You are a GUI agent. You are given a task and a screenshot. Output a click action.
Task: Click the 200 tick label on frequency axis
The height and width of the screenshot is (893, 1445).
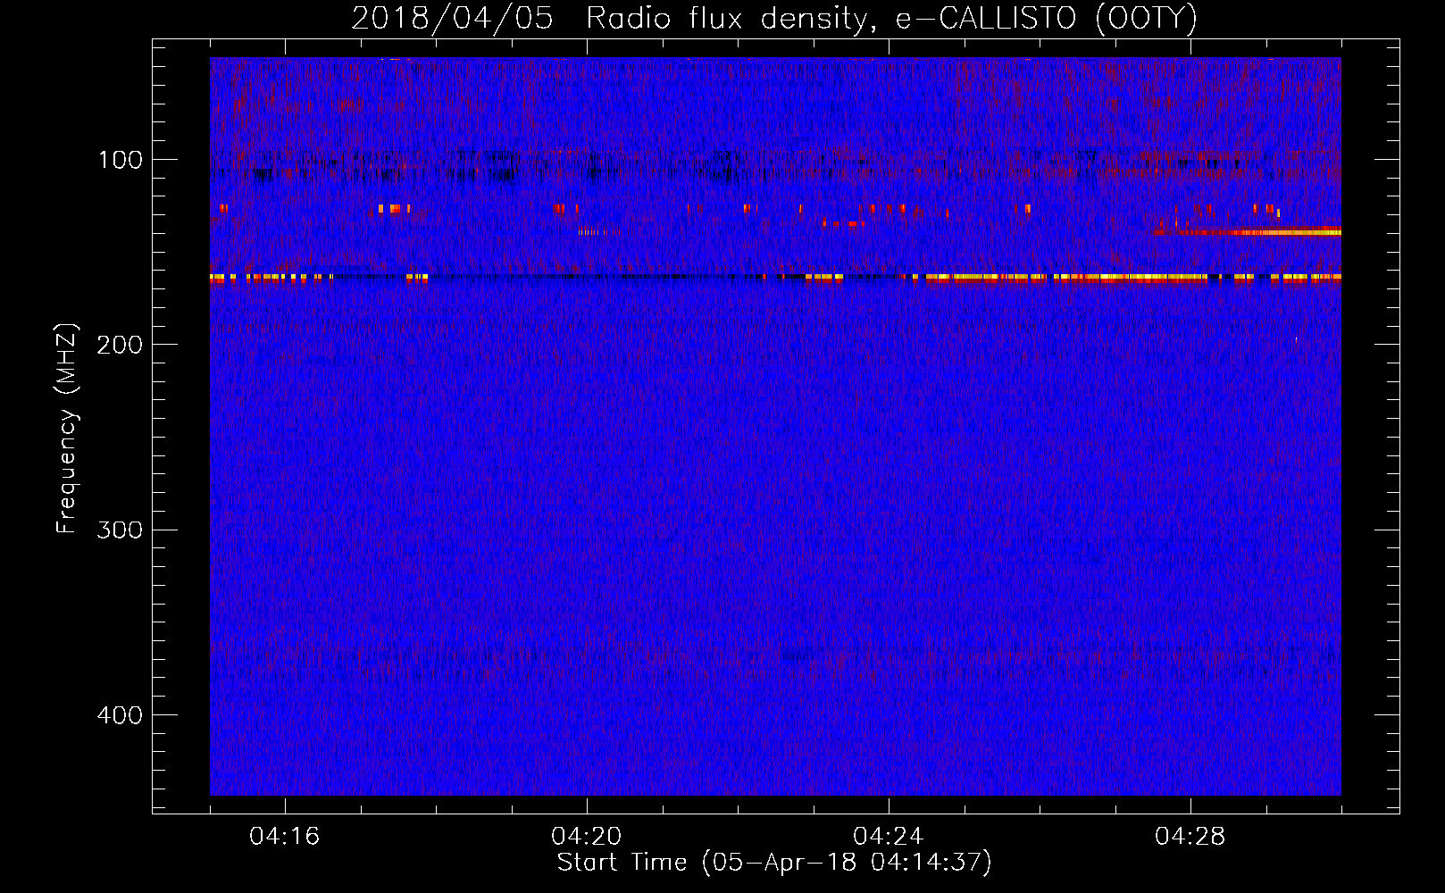(120, 345)
